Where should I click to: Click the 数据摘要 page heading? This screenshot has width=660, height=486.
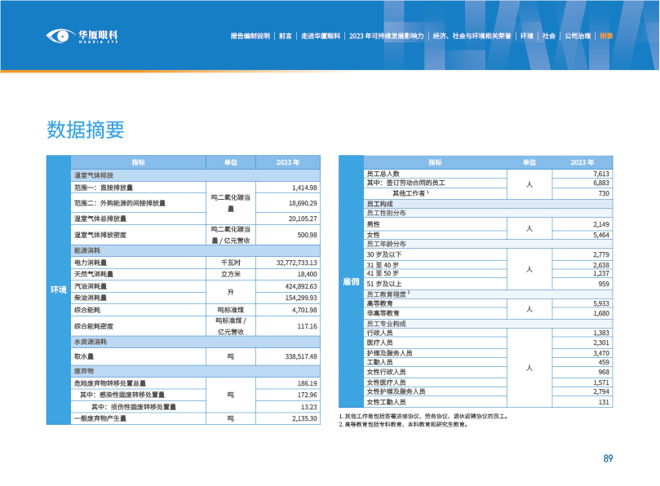(85, 130)
